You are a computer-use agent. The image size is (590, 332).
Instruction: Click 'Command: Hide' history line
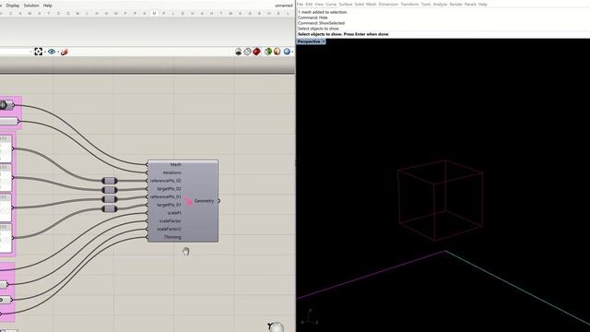[x=313, y=18]
